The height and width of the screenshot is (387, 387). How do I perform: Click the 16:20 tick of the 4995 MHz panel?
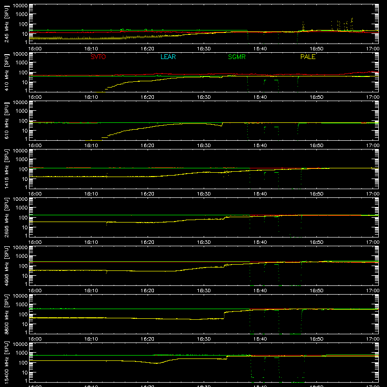148,291
